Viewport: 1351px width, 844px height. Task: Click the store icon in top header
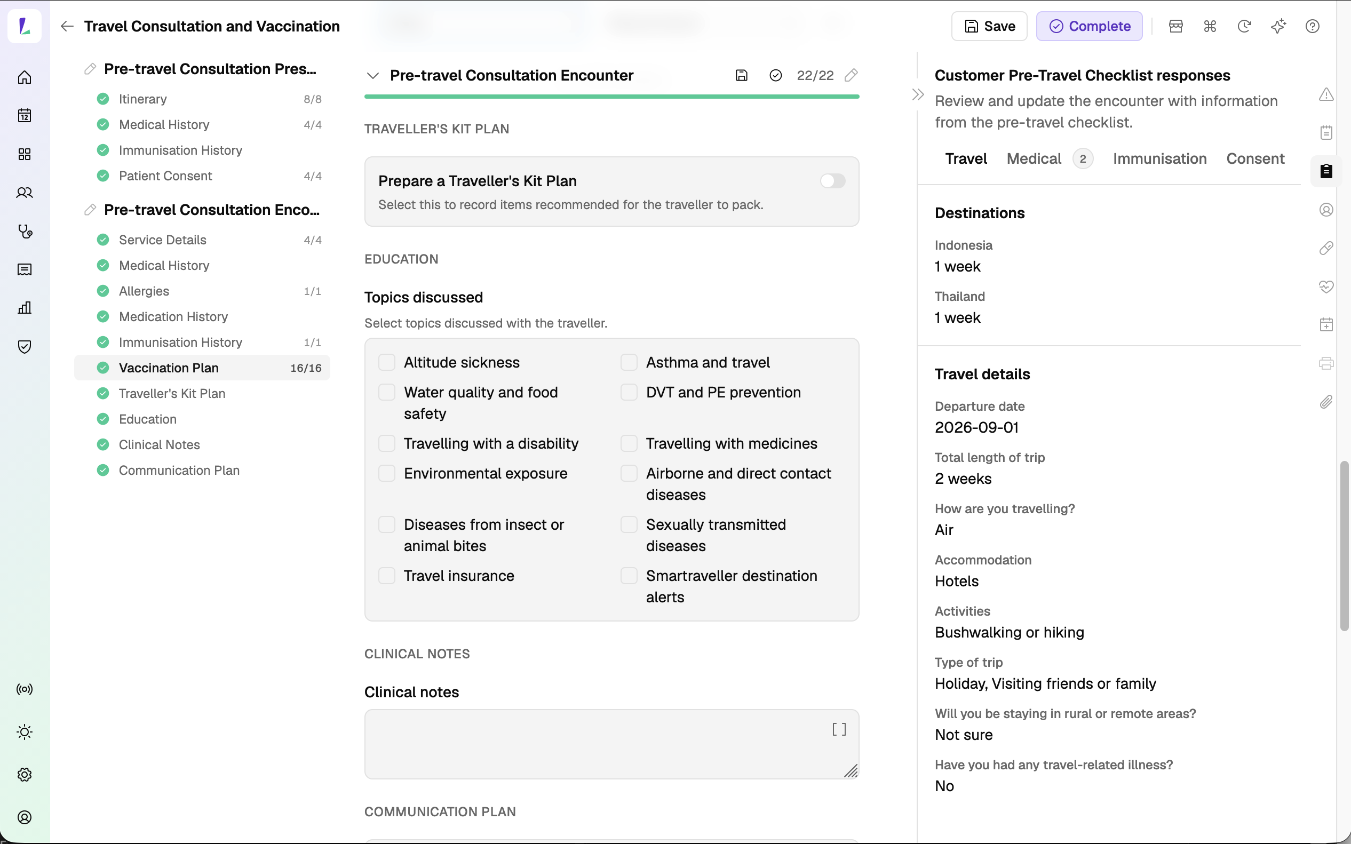click(1175, 26)
